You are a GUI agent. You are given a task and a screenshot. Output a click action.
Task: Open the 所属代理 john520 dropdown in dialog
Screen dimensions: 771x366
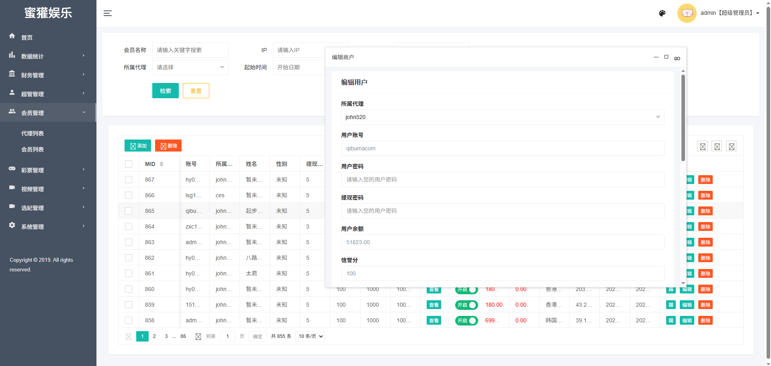click(x=502, y=117)
